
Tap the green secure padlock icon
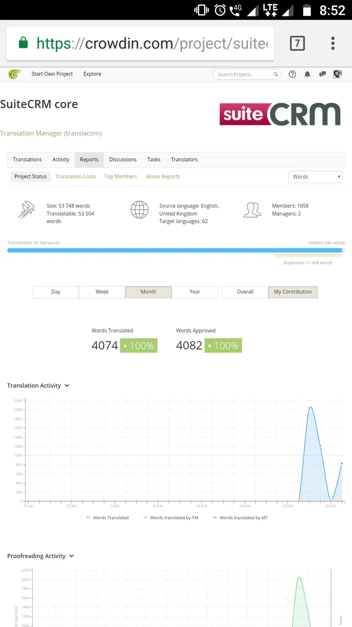coord(23,43)
